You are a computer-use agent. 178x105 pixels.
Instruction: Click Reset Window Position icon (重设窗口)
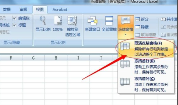point(163,35)
